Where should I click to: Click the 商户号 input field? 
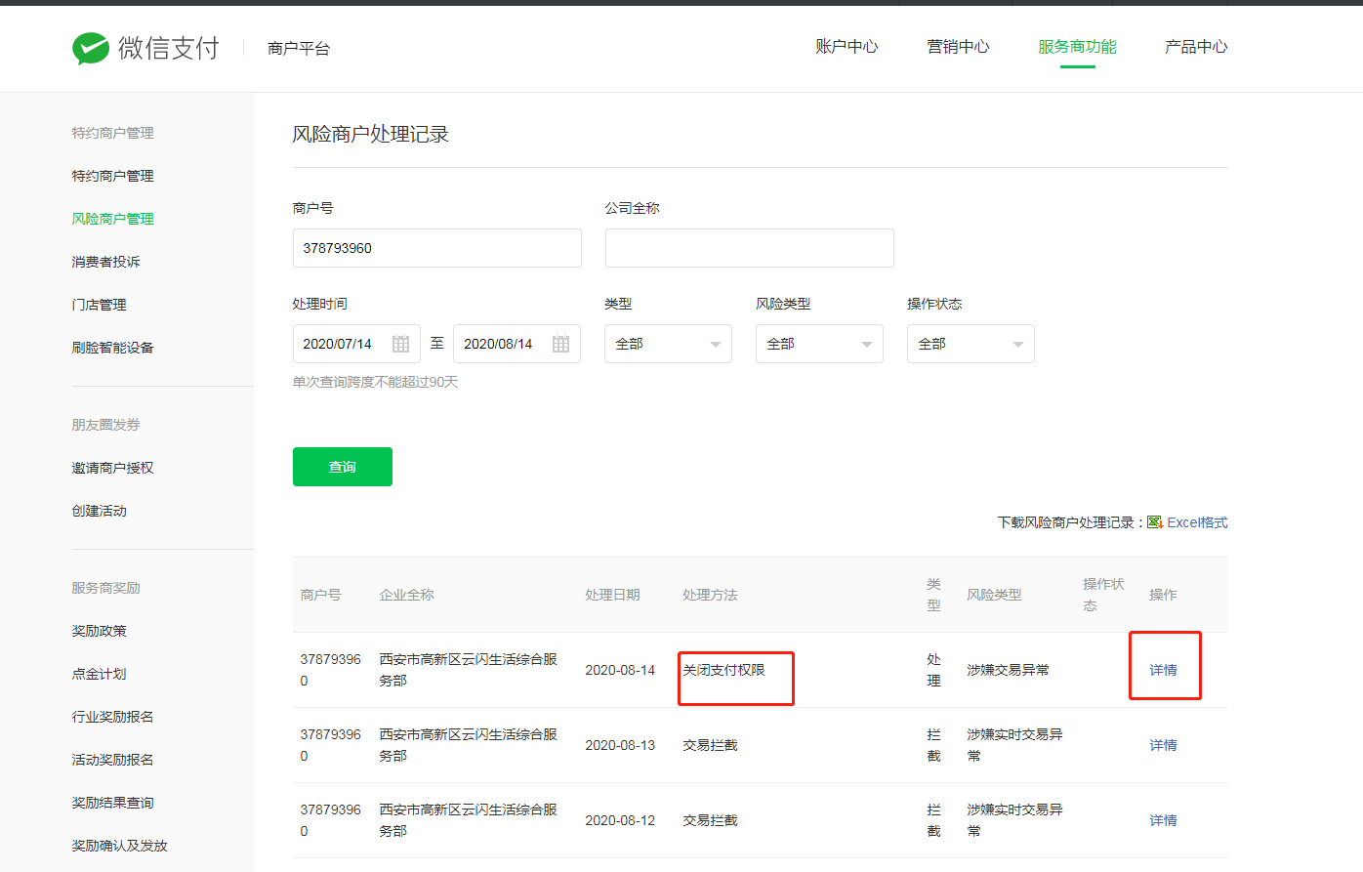coord(437,248)
